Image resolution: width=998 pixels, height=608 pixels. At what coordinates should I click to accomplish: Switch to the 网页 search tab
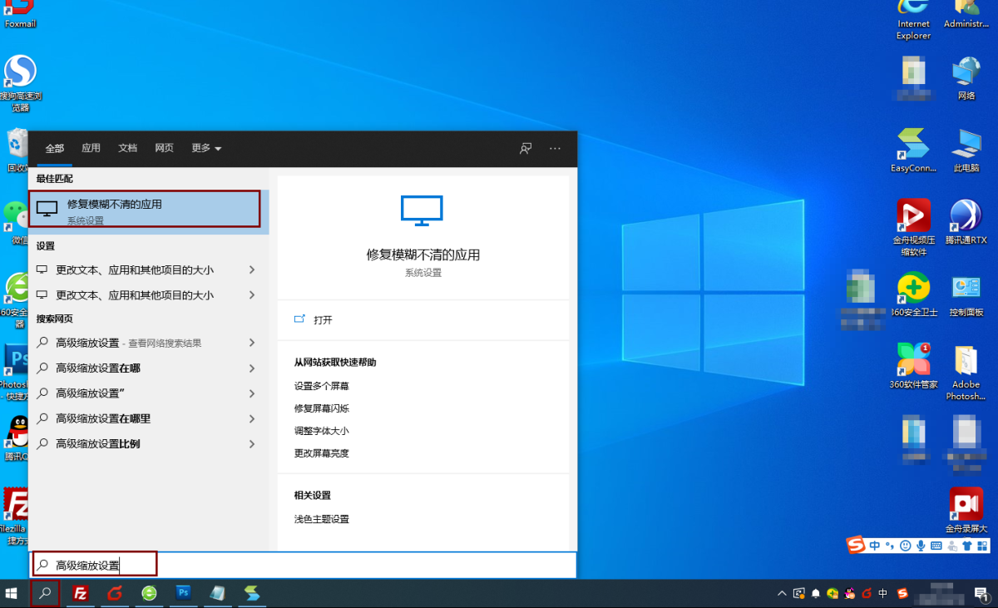164,148
